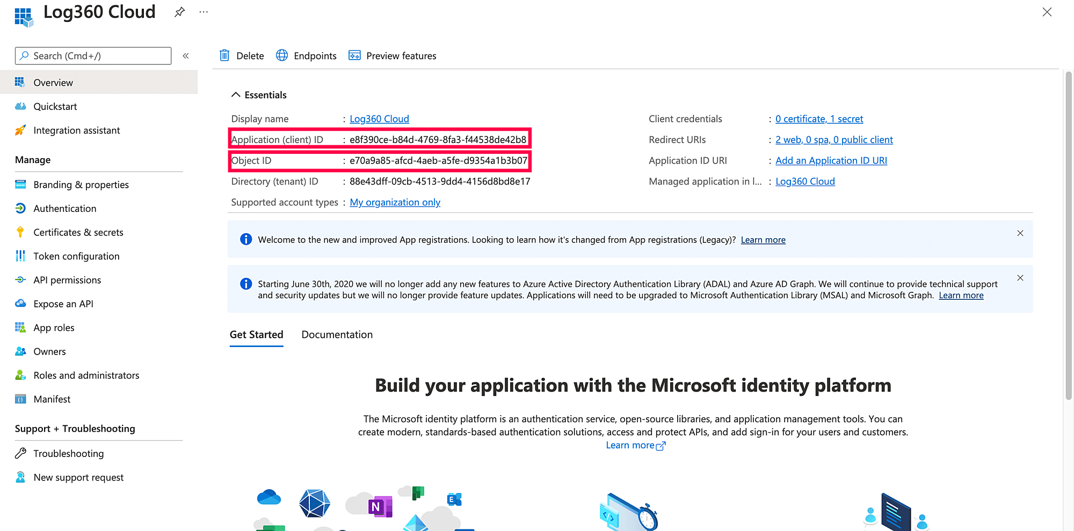Viewport: 1074px width, 531px height.
Task: Open Branding & properties
Action: [x=81, y=185]
